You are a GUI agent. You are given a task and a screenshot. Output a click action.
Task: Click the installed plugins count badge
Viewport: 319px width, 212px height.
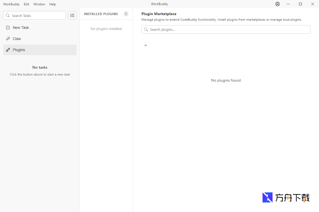point(126,14)
